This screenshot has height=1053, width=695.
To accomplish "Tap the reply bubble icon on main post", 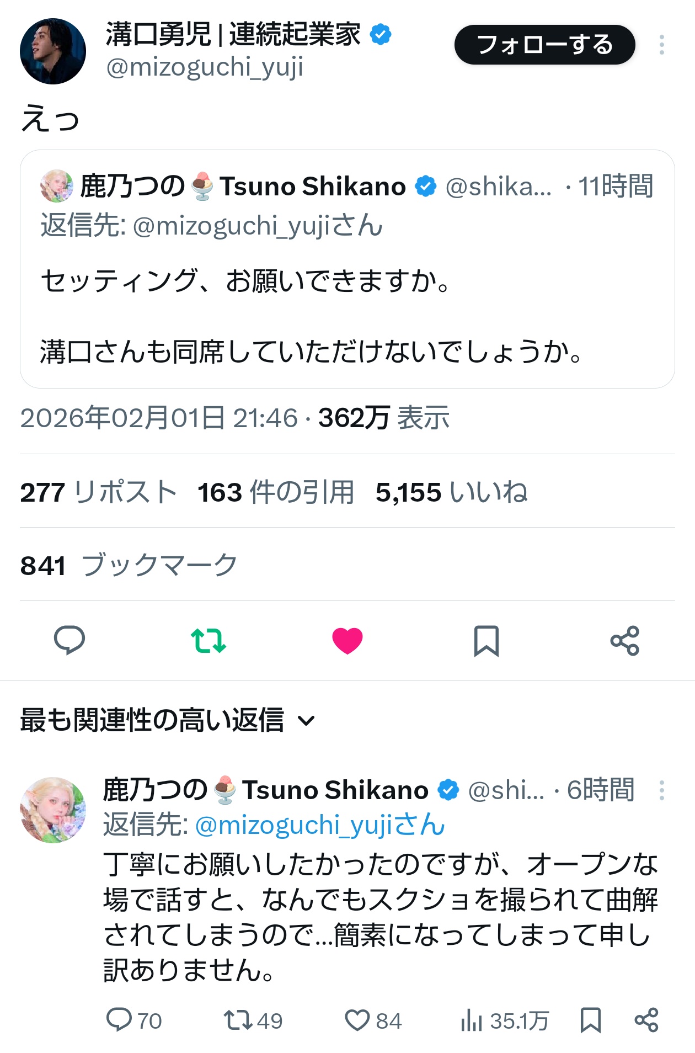I will click(x=69, y=640).
